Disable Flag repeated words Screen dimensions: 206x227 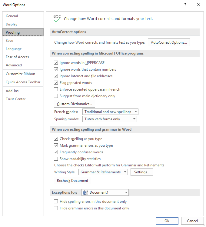pos(56,83)
